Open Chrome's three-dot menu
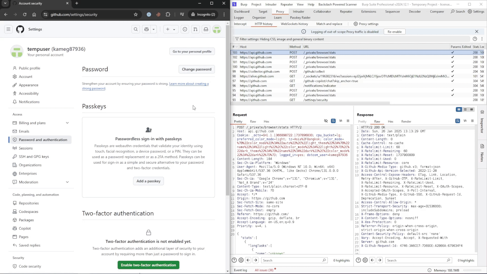Screen dimensions: 487x274 [x=224, y=14]
